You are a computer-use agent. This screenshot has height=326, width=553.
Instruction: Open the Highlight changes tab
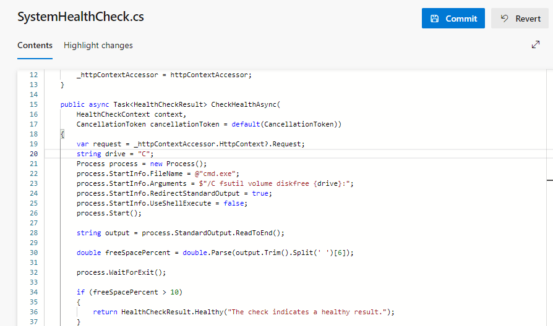(98, 46)
